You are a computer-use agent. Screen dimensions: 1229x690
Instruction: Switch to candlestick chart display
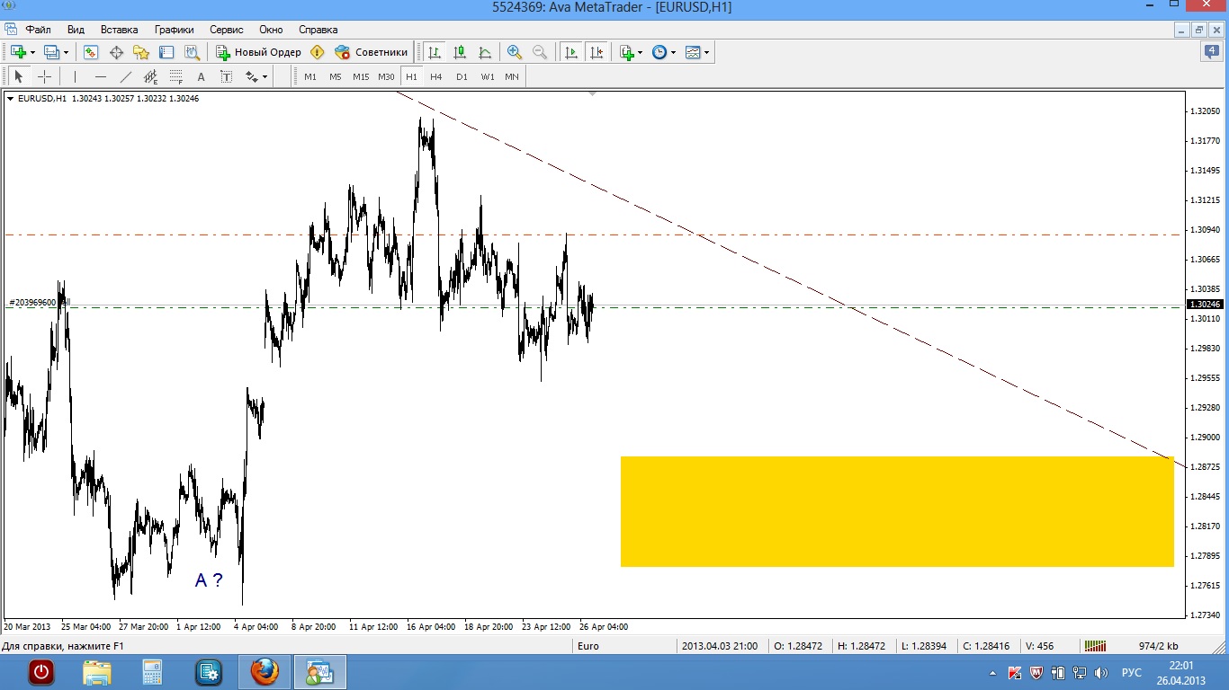pos(460,52)
